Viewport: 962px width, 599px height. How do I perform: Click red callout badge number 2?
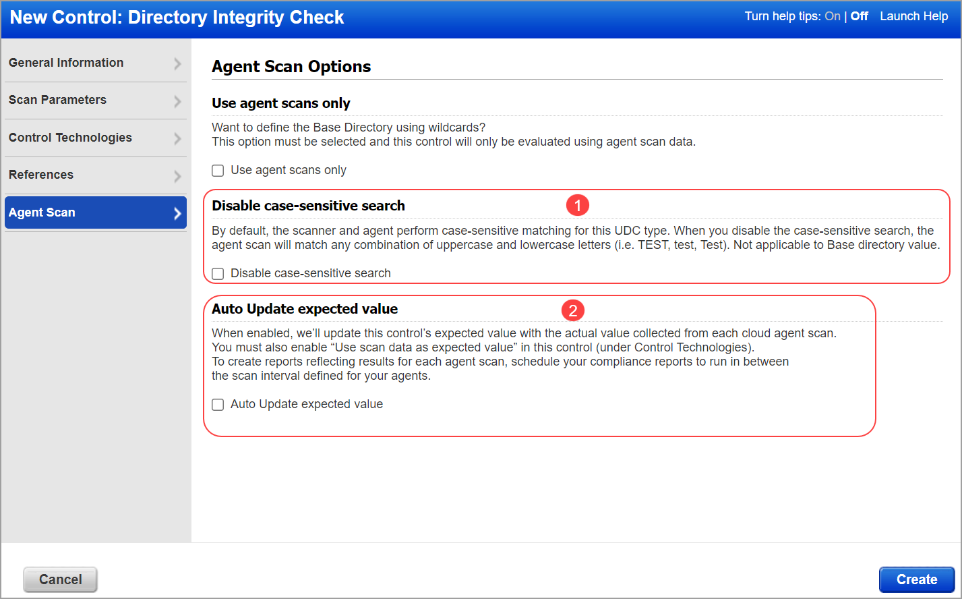573,310
